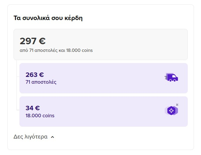The width and height of the screenshot is (201, 155).
Task: Click the "Δες λιγότερα" link
Action: click(31, 137)
